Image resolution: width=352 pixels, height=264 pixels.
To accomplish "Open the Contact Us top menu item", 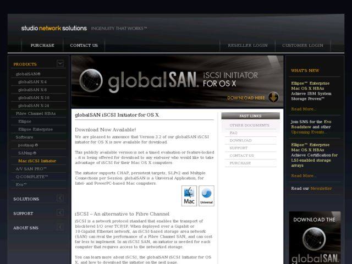I will coord(84,45).
